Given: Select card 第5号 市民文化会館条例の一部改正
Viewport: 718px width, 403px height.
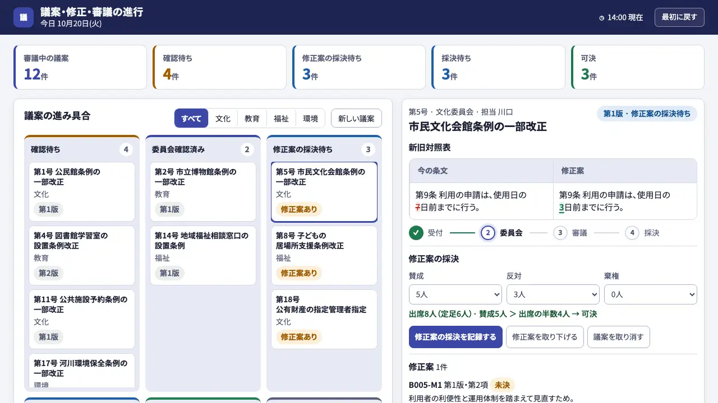Looking at the screenshot, I should (324, 192).
